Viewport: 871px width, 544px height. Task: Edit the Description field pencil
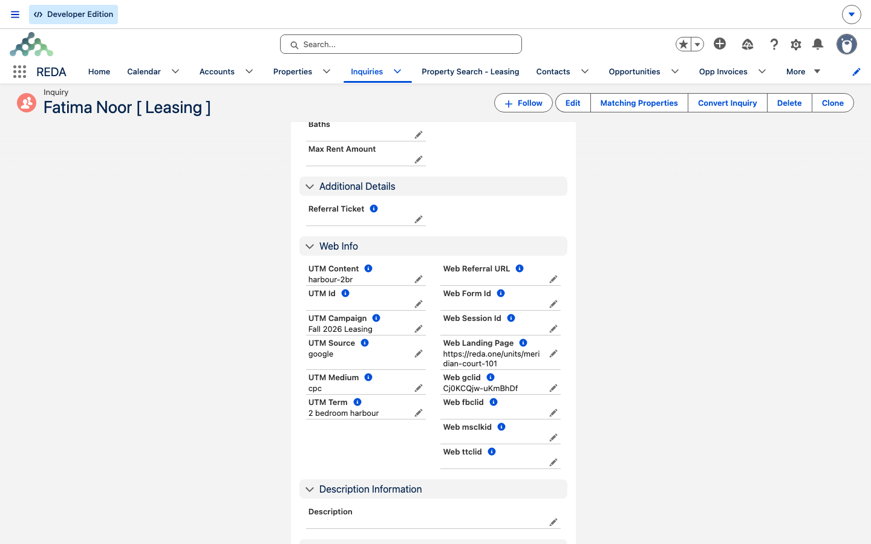coord(553,522)
